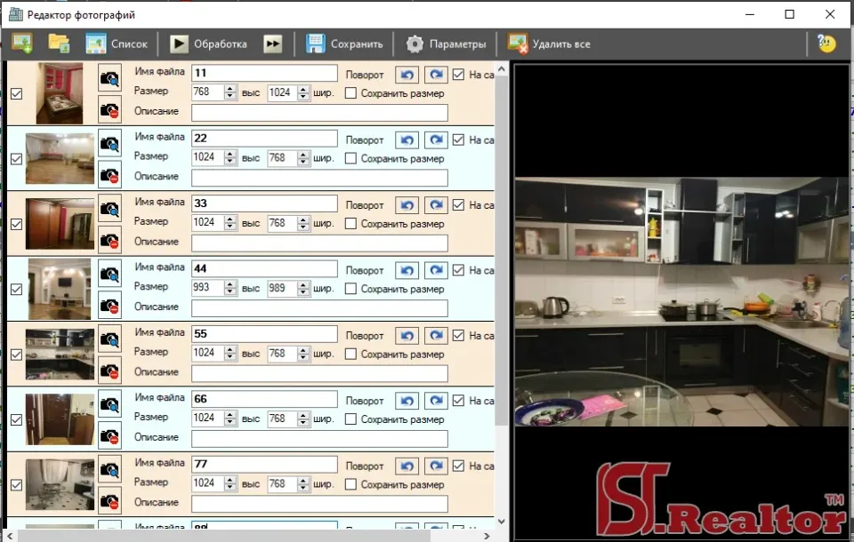Select the kitchen thumbnail of photo 55

60,355
